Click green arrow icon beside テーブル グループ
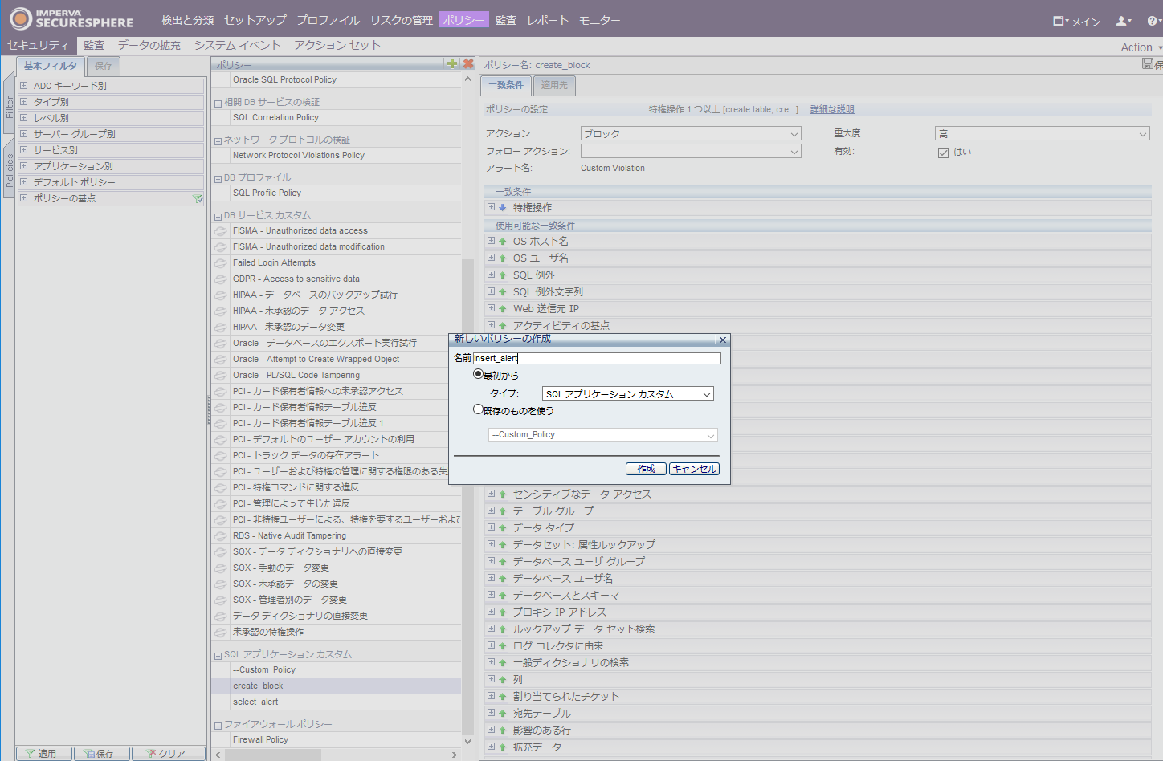 pyautogui.click(x=503, y=511)
